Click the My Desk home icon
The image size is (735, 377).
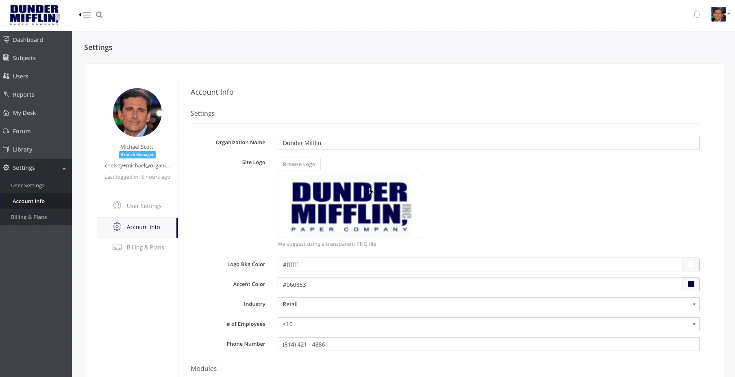6,113
